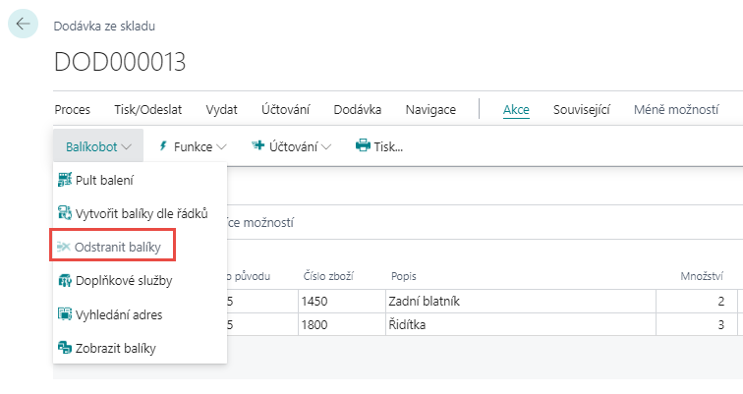Open the Účtování menu in top bar
The height and width of the screenshot is (394, 743).
point(285,110)
